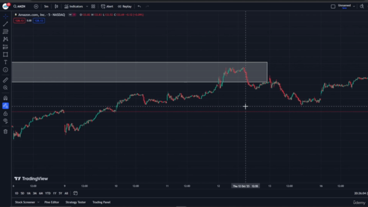The height and width of the screenshot is (207, 368).
Task: Click the remove objects trash icon
Action: click(5, 132)
